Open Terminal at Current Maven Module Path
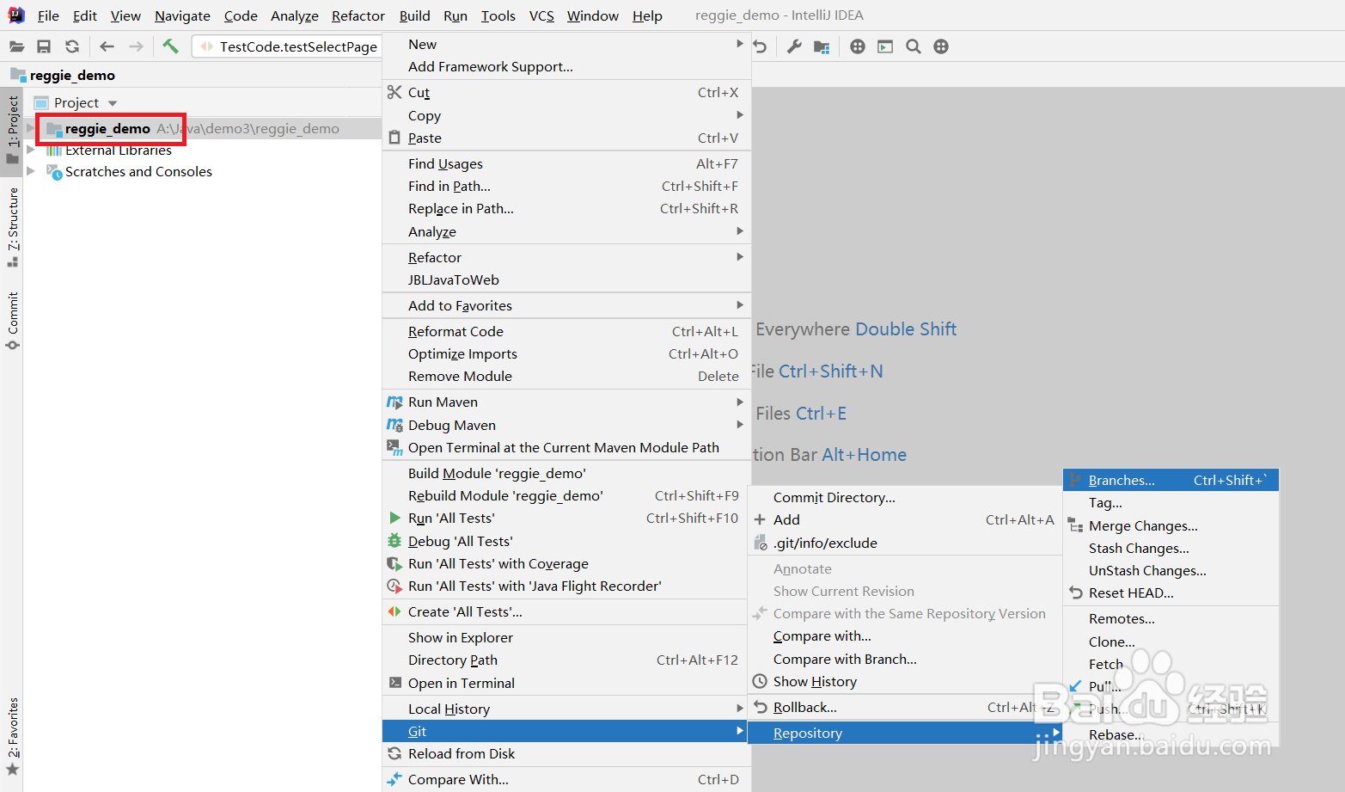 tap(566, 447)
